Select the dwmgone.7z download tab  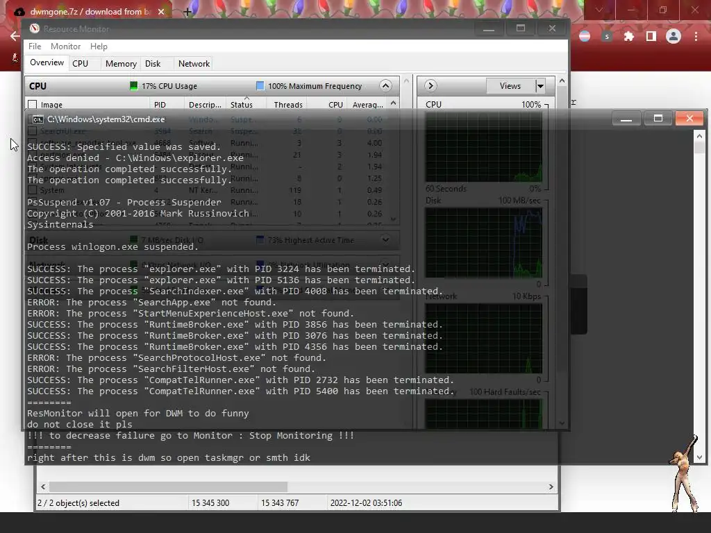pos(88,12)
